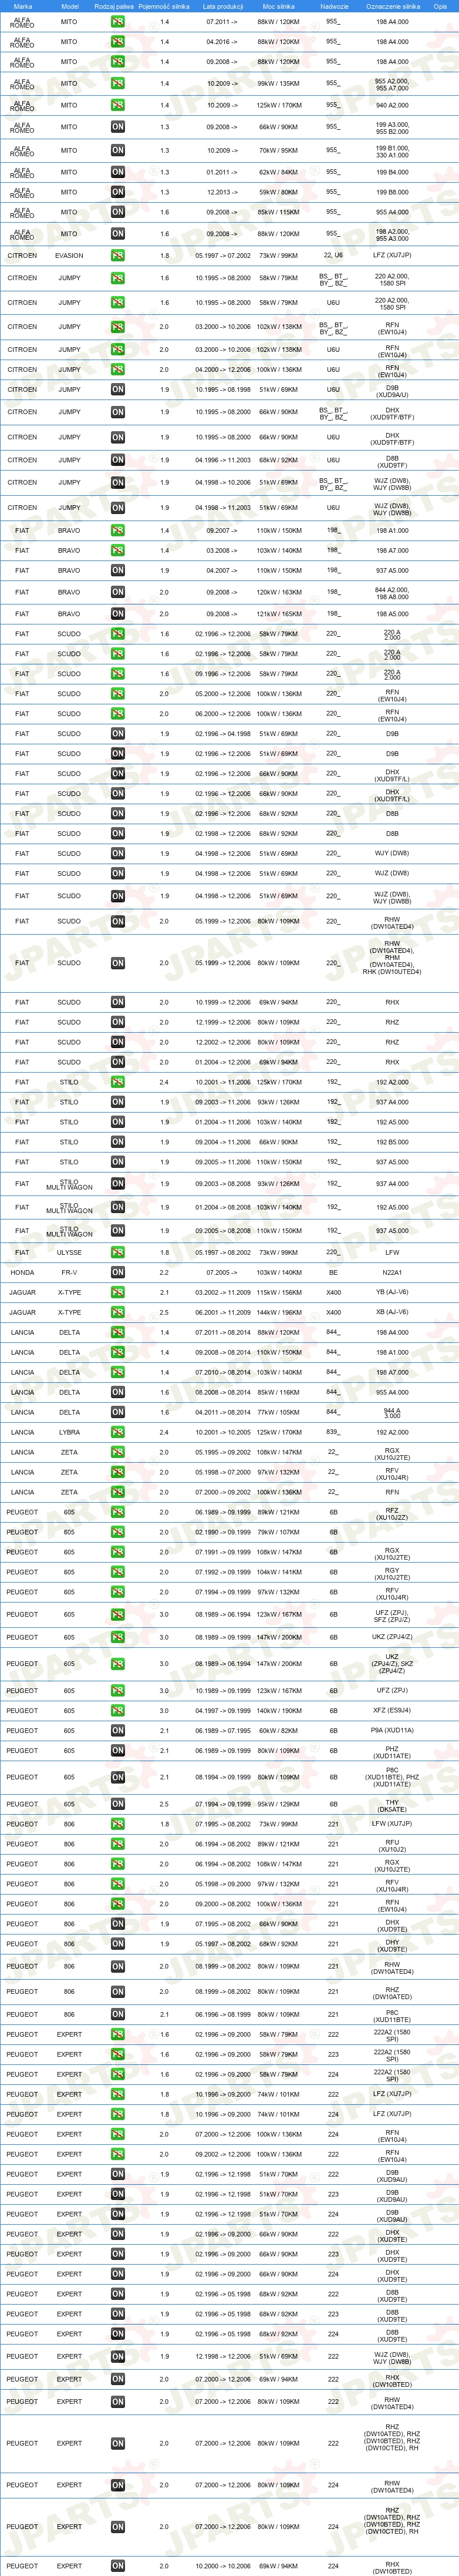Click ON diesel icon in Peugeot 605 95kW/129KM row
This screenshot has width=459, height=2576.
click(x=117, y=1805)
